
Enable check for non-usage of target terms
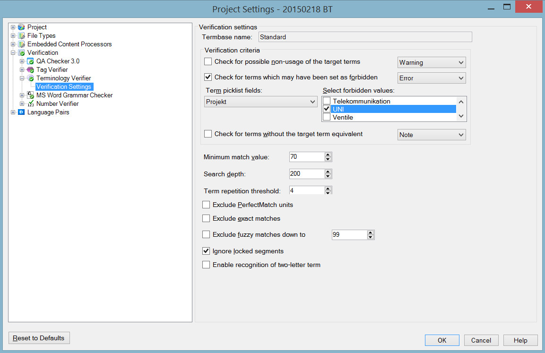coord(208,61)
